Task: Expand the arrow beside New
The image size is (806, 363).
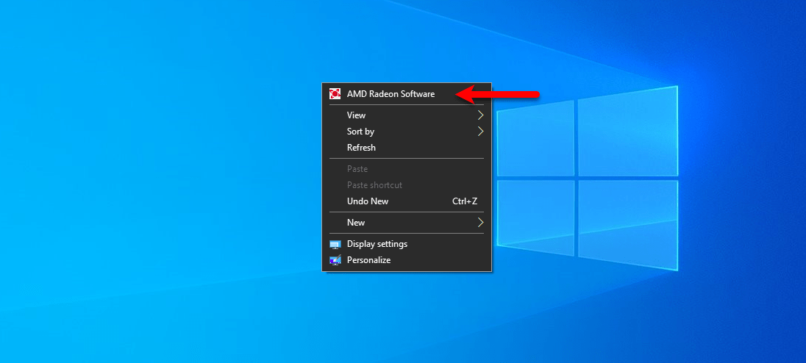Action: (481, 223)
